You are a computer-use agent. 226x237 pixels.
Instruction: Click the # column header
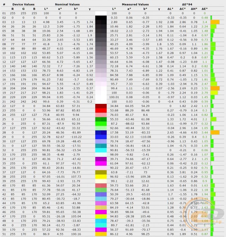point(4,4)
